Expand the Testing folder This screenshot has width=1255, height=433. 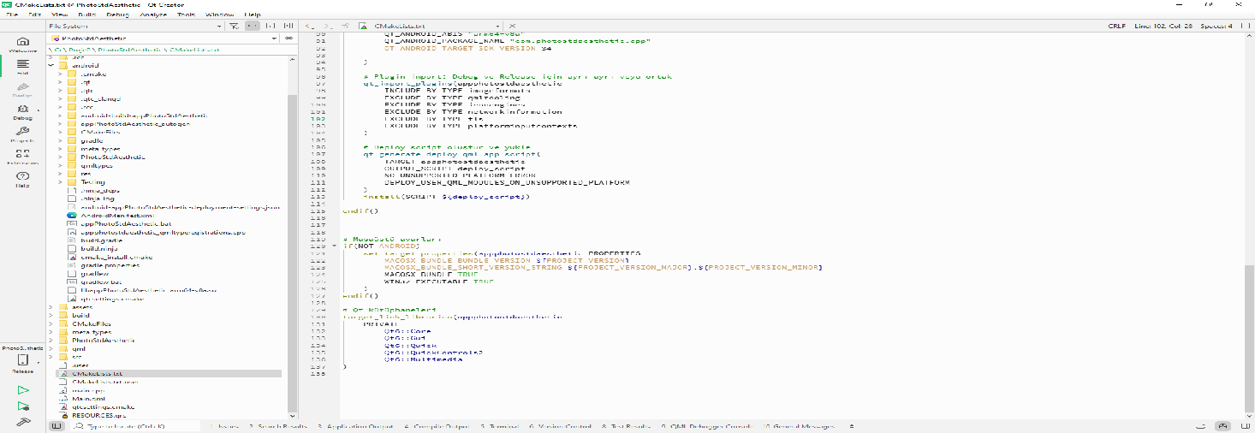pyautogui.click(x=61, y=182)
